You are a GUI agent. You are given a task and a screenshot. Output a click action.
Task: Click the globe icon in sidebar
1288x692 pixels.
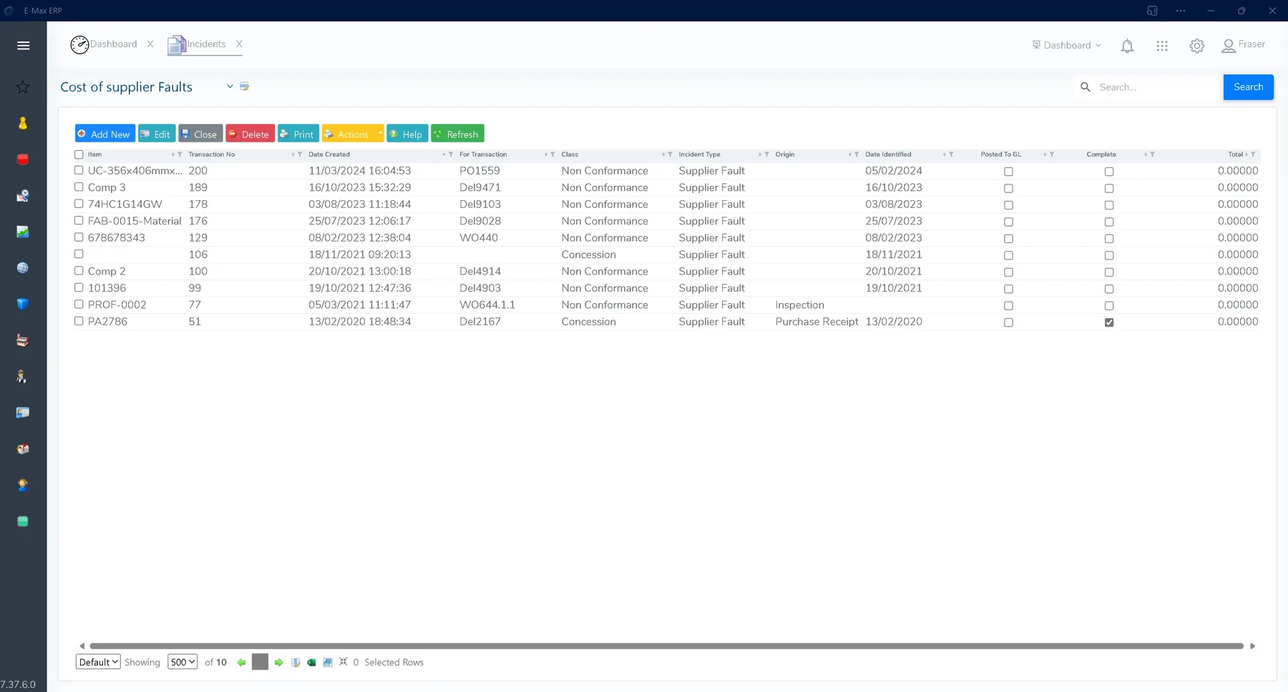click(x=23, y=268)
